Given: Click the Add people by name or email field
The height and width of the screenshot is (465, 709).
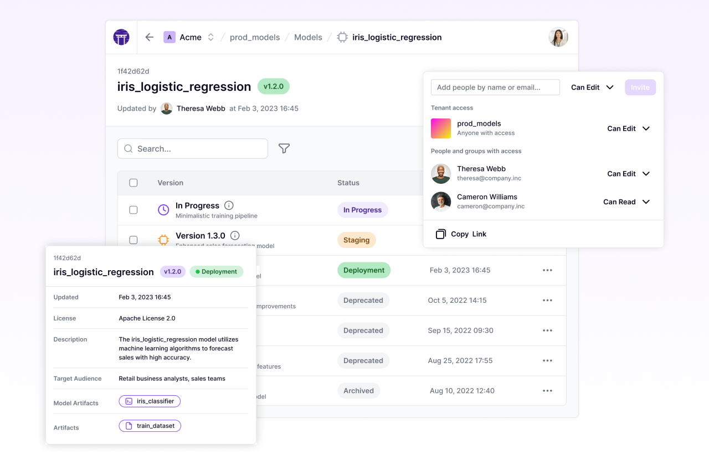Looking at the screenshot, I should [495, 87].
